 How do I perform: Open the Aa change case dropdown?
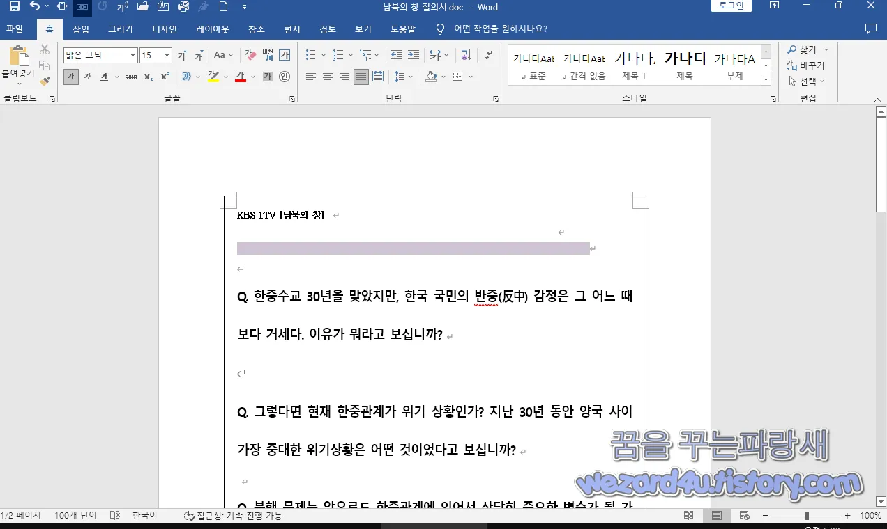pos(223,55)
